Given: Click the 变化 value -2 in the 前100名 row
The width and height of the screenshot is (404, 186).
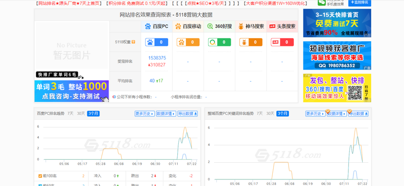Looking at the screenshot, I should click(191, 176).
